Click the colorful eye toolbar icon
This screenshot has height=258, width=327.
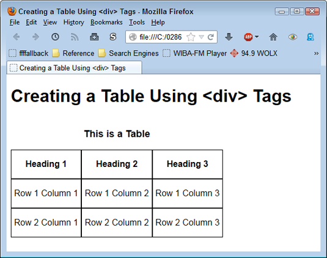293,37
